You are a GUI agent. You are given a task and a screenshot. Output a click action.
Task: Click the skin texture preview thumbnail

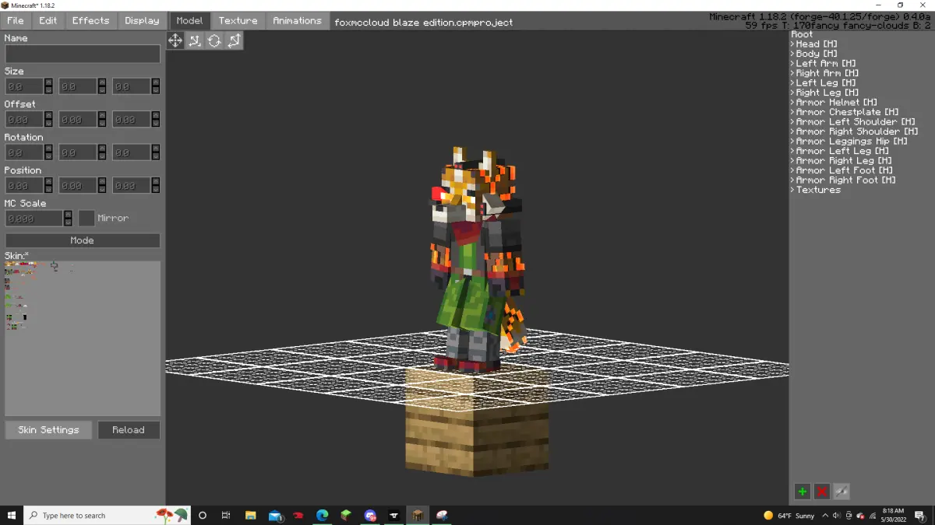tap(83, 338)
